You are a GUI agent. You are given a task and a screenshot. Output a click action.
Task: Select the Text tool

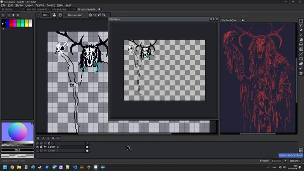pyautogui.click(x=301, y=73)
